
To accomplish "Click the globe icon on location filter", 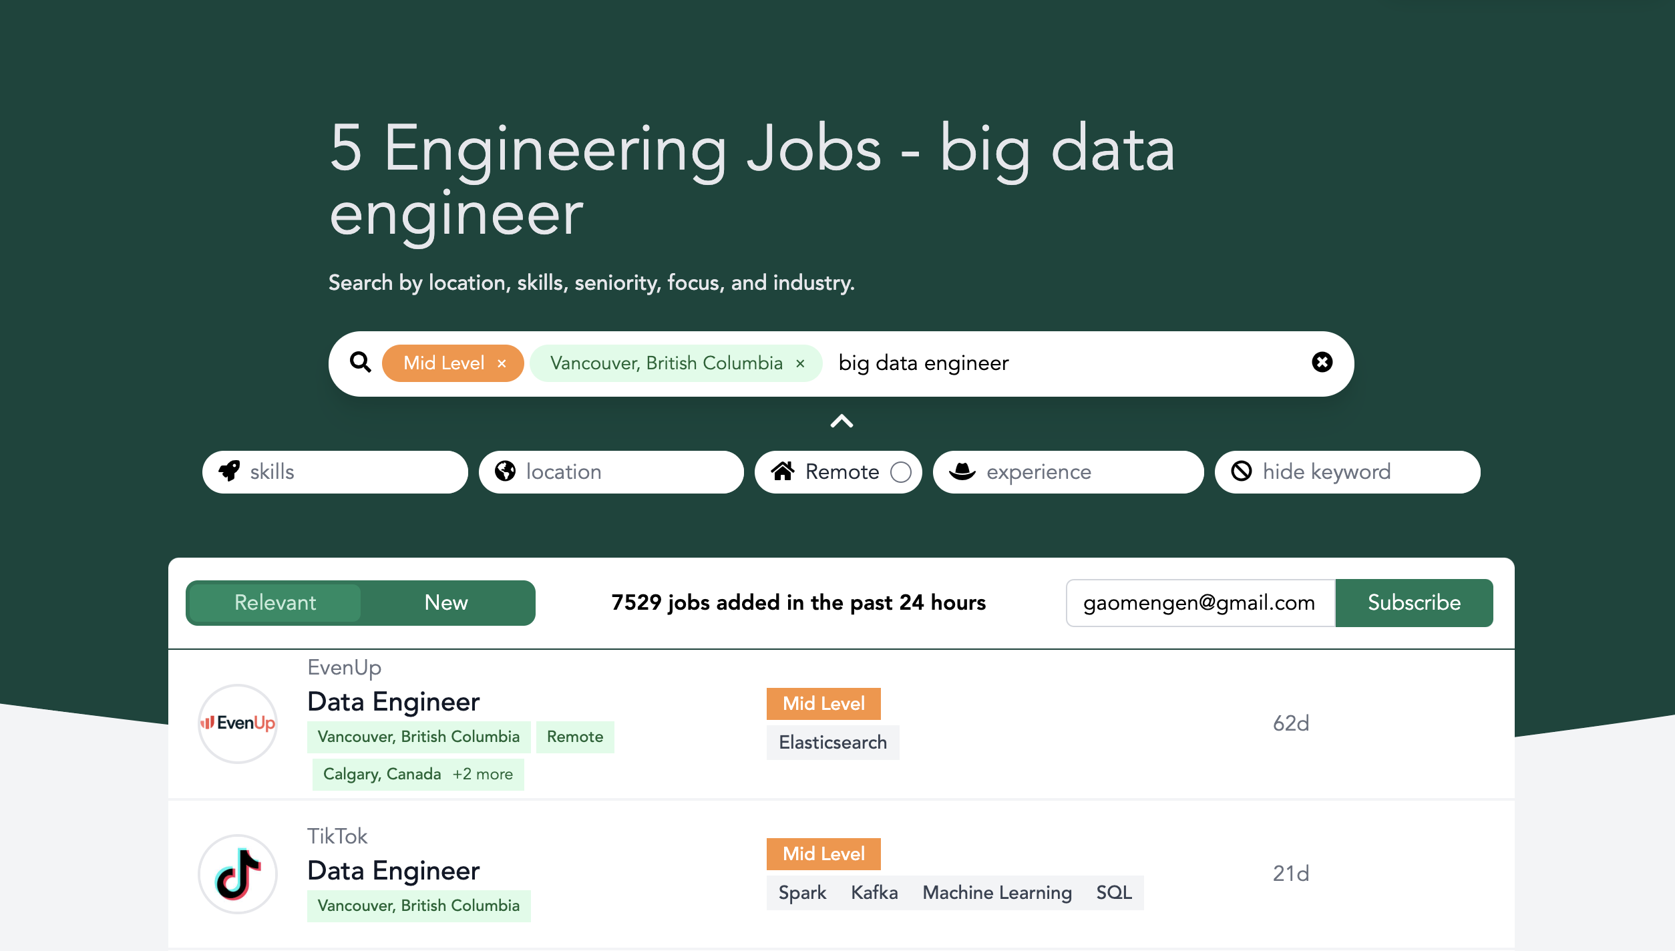I will [506, 471].
